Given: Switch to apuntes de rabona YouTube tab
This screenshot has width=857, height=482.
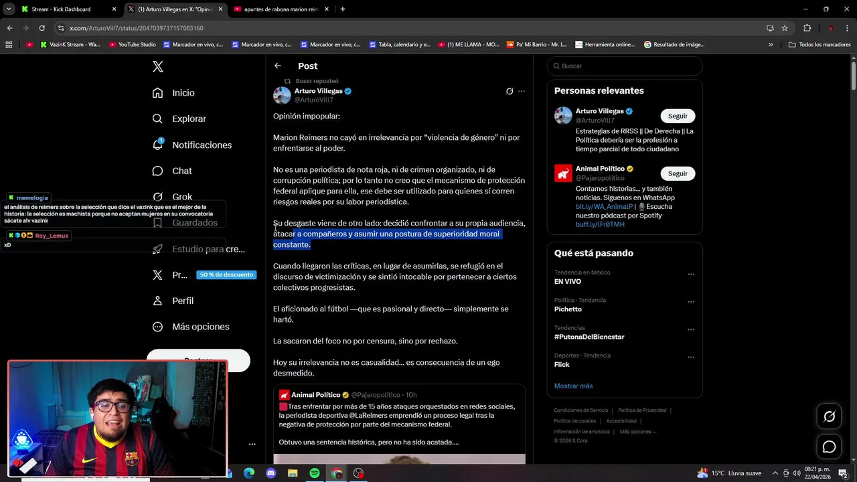Looking at the screenshot, I should point(280,9).
